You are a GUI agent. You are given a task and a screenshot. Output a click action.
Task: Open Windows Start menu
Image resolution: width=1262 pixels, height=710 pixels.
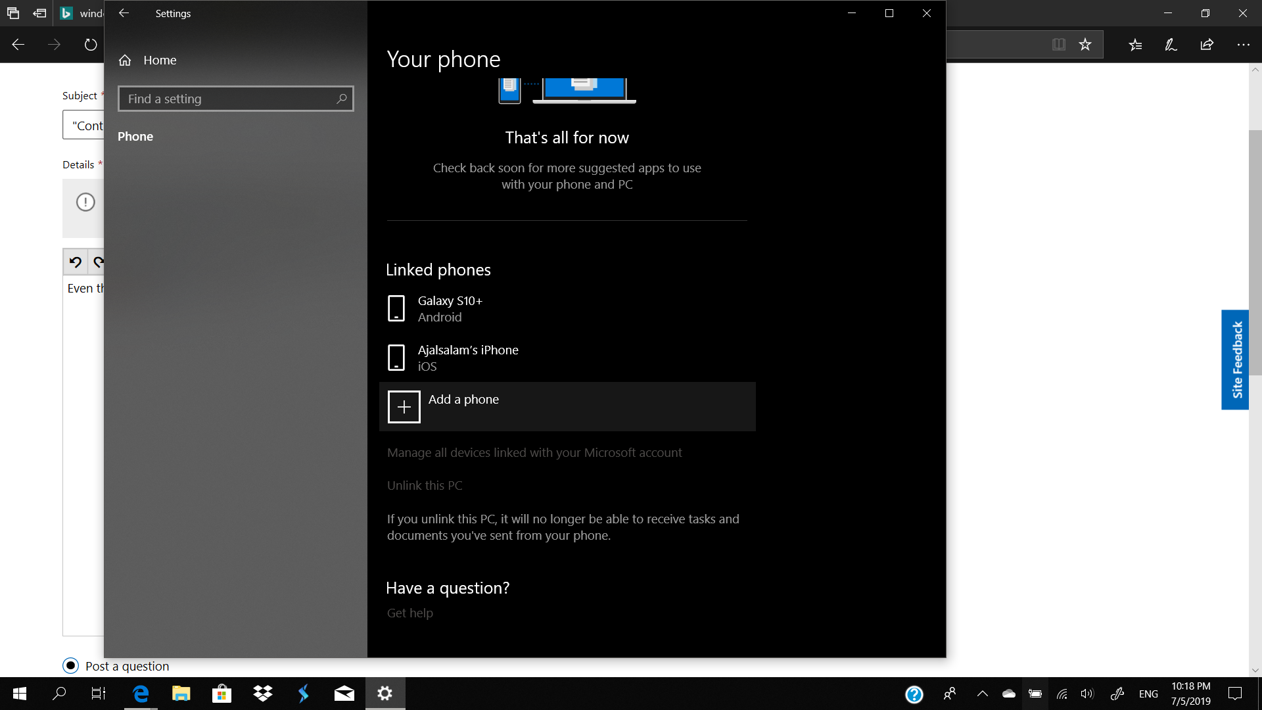coord(20,694)
